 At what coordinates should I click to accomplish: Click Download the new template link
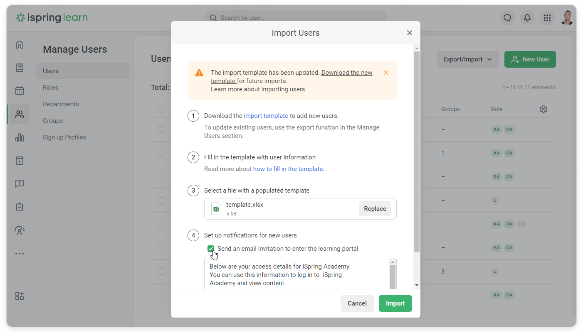click(347, 73)
